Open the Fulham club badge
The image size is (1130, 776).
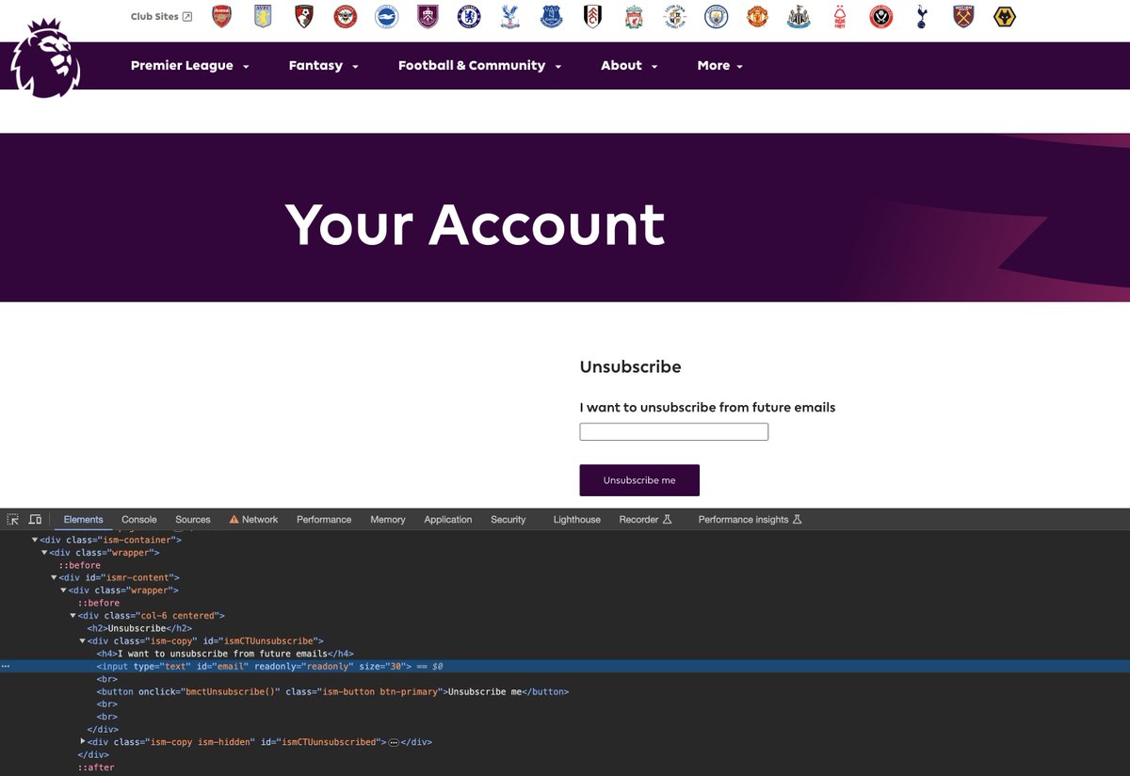pyautogui.click(x=592, y=16)
